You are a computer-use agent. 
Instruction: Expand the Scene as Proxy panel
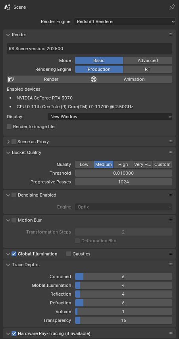(x=8, y=142)
